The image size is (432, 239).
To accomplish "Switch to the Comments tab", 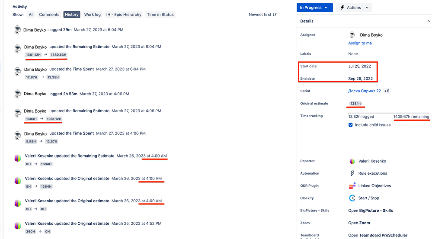I will 49,15.
